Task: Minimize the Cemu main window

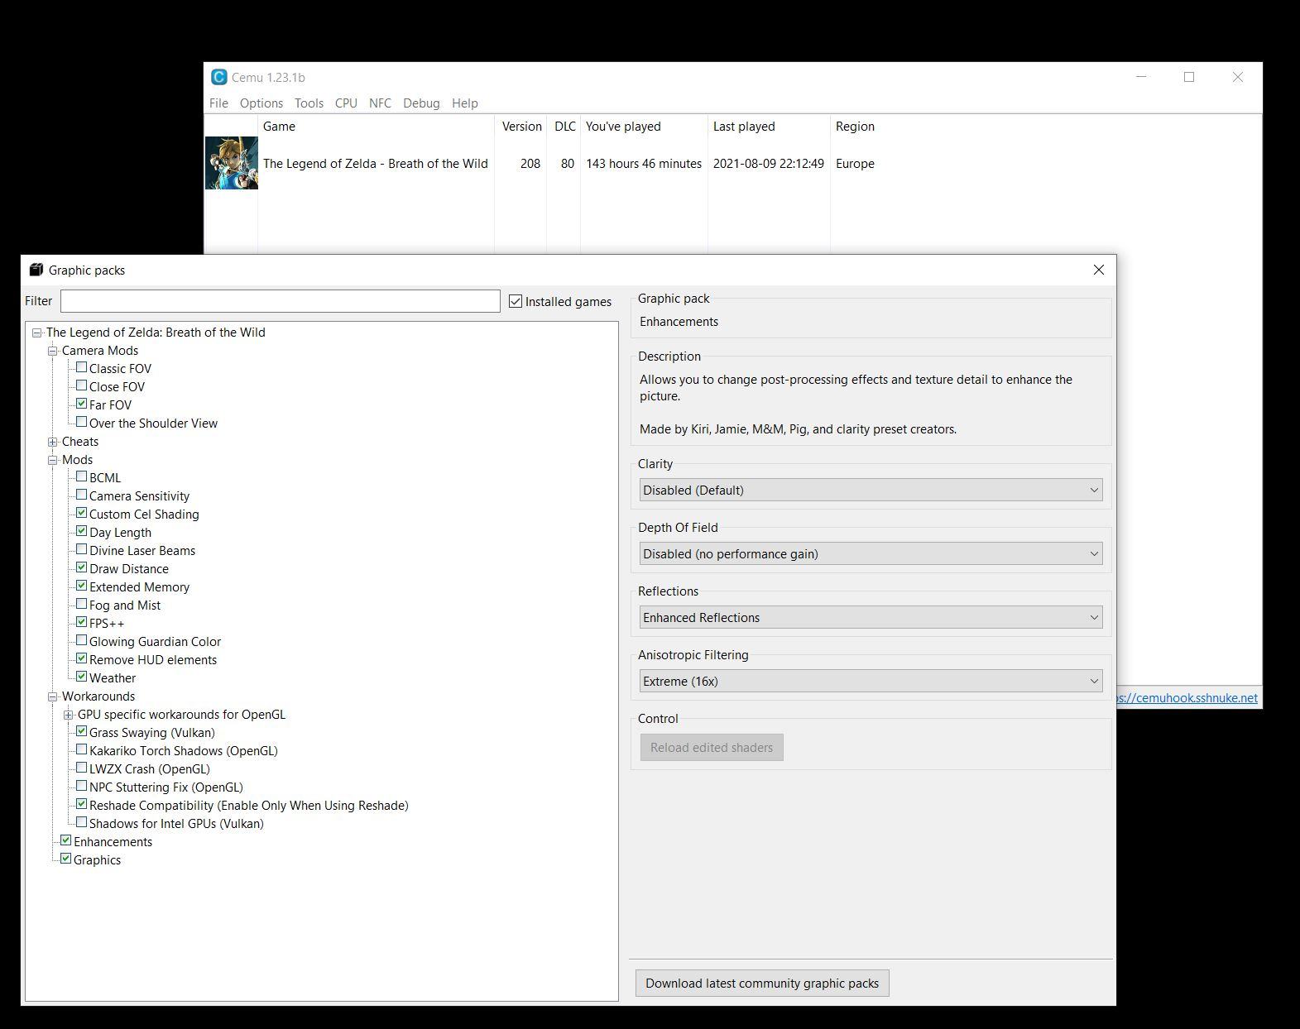Action: point(1142,77)
